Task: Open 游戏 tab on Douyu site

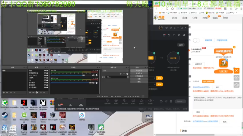Action: coord(215,18)
